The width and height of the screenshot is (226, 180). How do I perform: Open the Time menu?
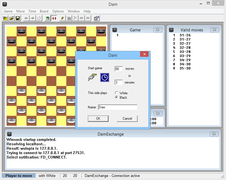point(32,11)
